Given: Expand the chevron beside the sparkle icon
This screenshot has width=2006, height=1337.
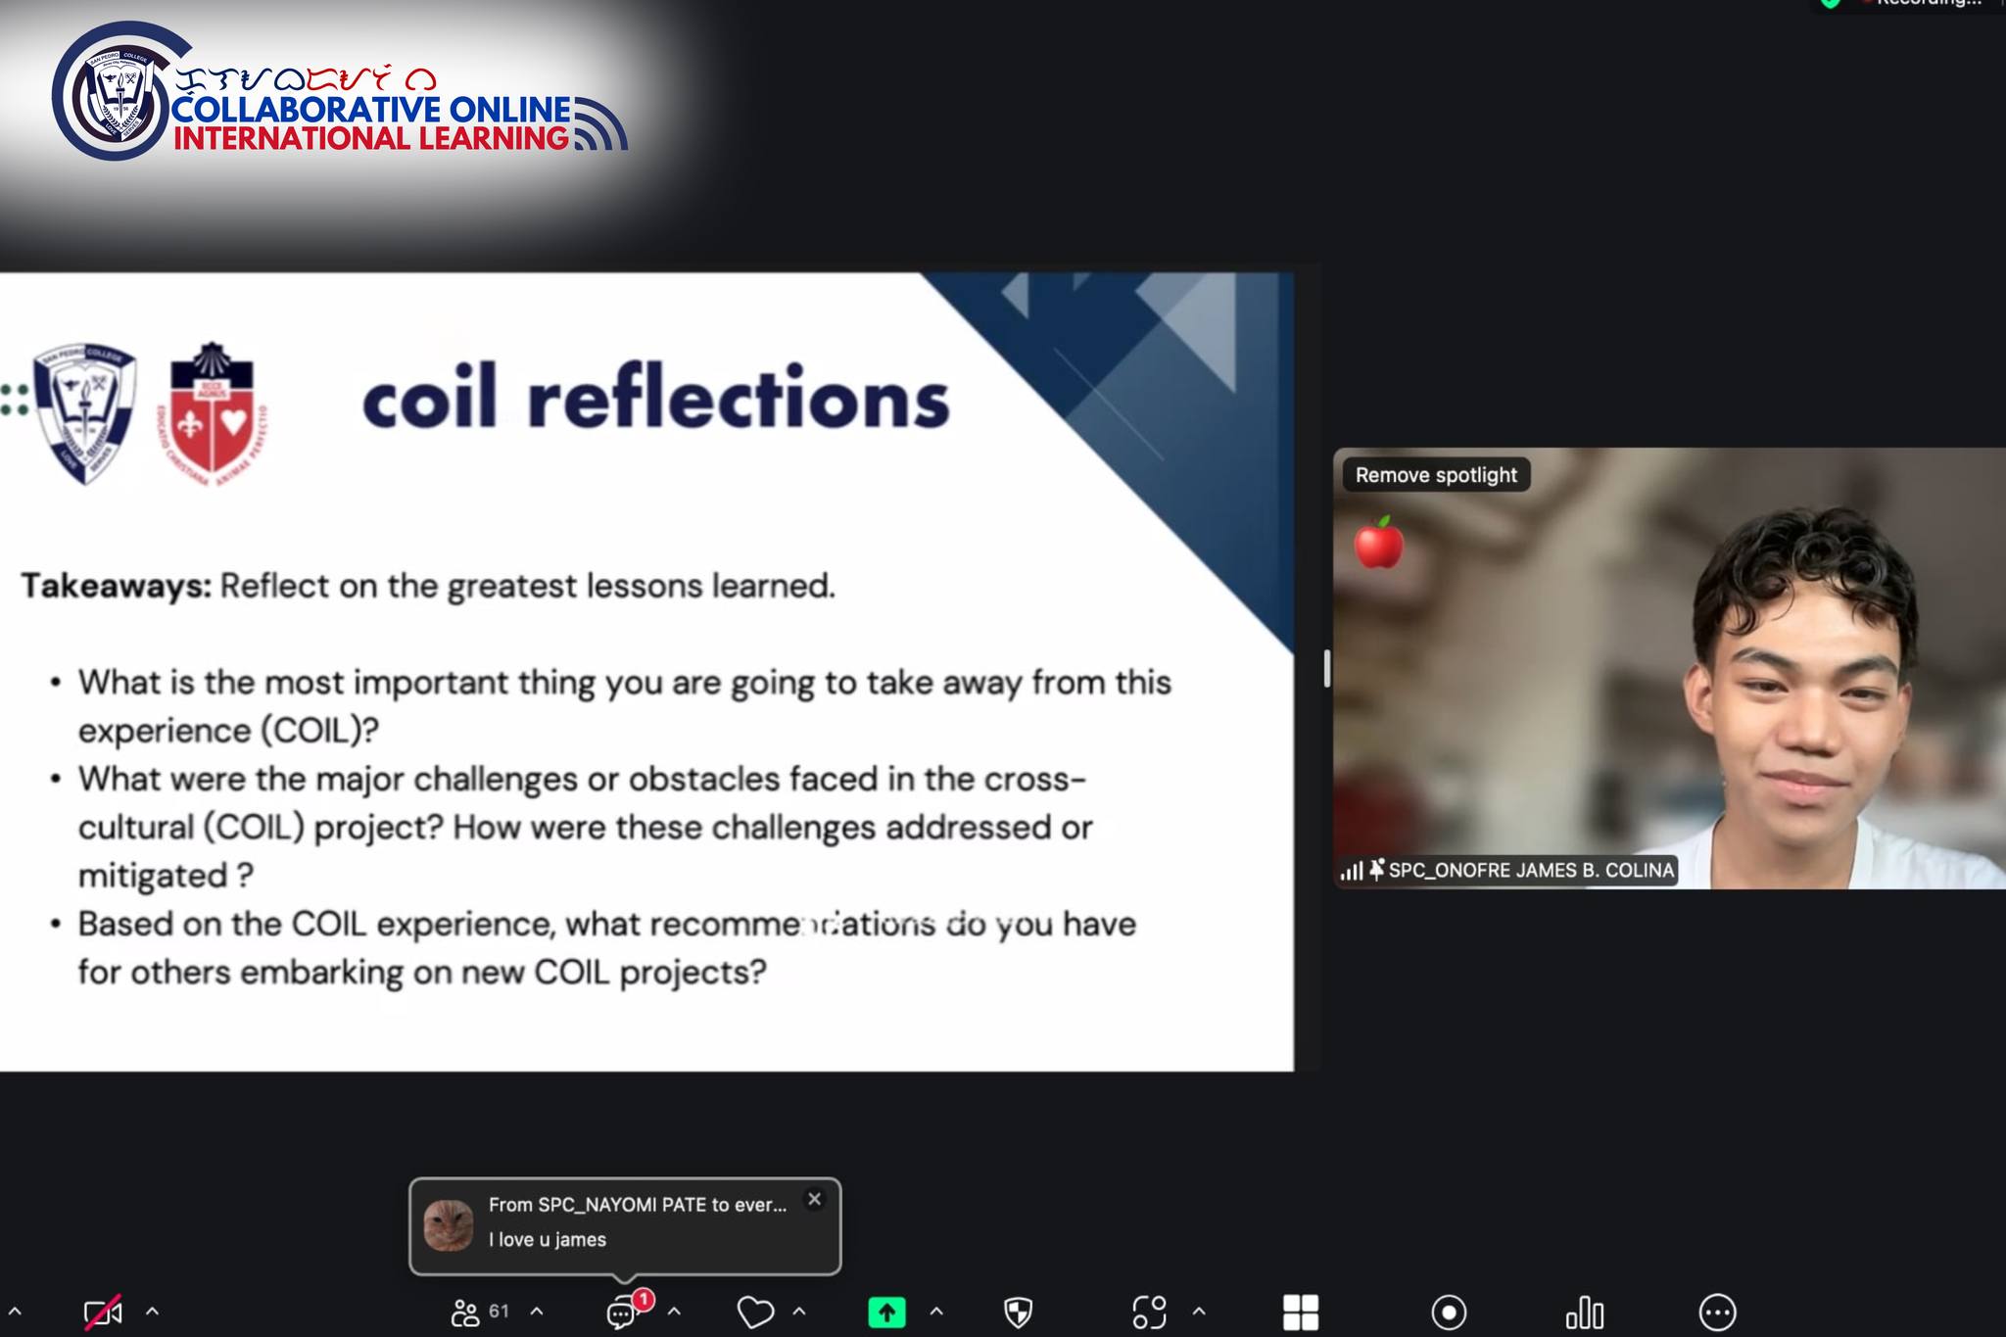Looking at the screenshot, I should tap(1199, 1312).
